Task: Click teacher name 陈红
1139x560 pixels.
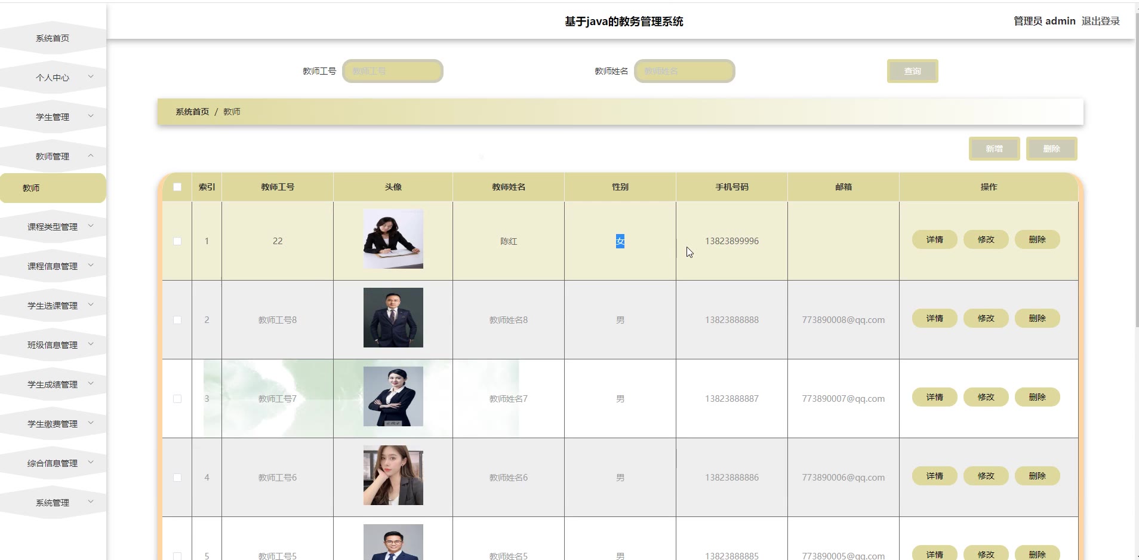Action: pyautogui.click(x=509, y=241)
